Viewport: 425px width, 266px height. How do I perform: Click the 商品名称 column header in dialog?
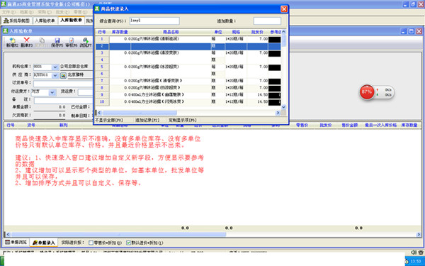(x=171, y=32)
